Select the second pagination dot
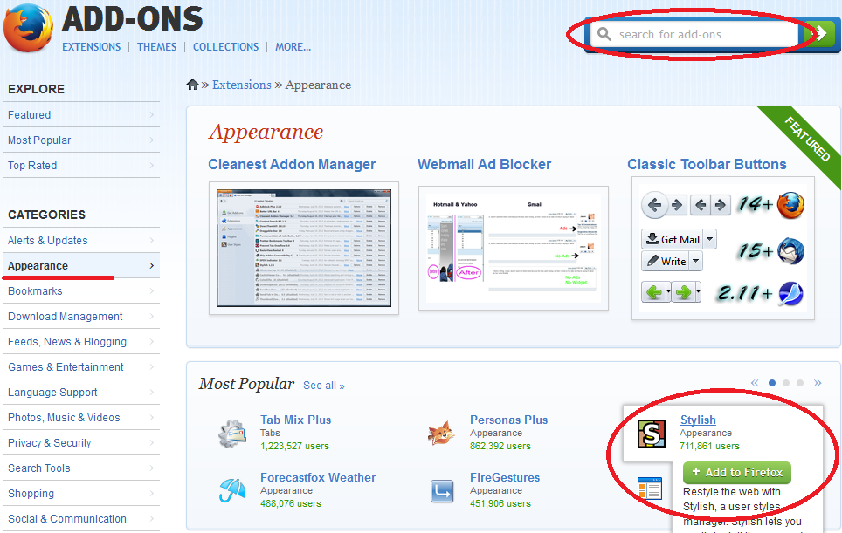This screenshot has width=842, height=533. tap(785, 382)
